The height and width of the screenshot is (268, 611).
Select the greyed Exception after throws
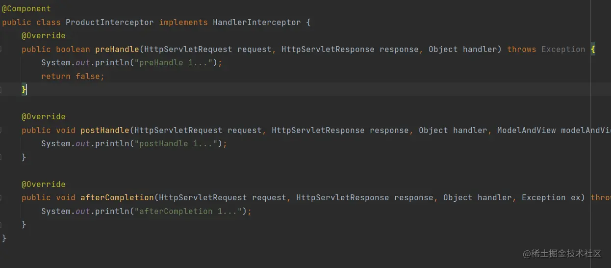point(563,49)
